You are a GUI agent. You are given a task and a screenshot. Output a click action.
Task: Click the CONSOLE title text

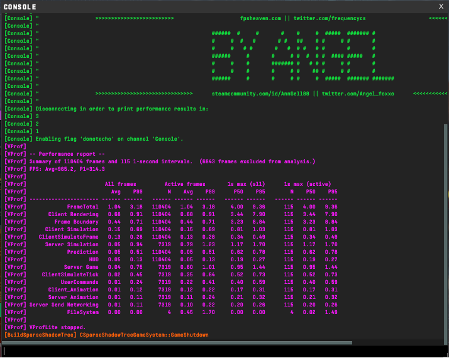coord(19,7)
